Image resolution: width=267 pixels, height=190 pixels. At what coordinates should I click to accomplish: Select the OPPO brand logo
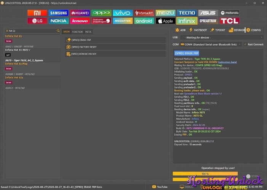pyautogui.click(x=101, y=13)
